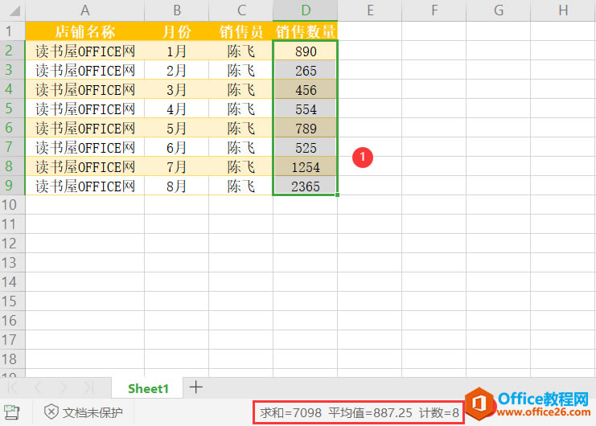Click the select-all corner triangle

(14, 10)
